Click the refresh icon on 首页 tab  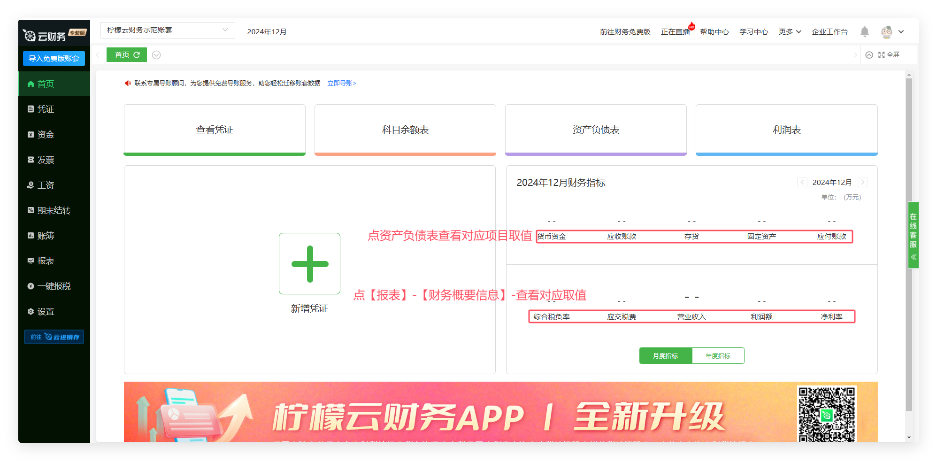137,55
